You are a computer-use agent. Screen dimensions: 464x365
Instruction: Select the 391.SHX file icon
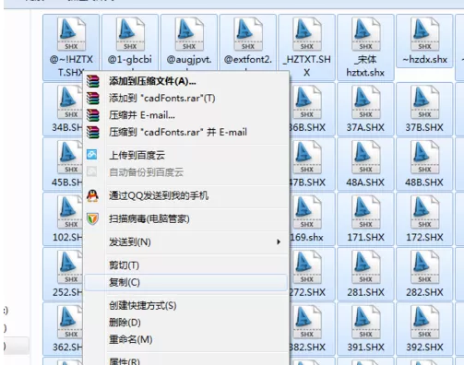(x=366, y=323)
